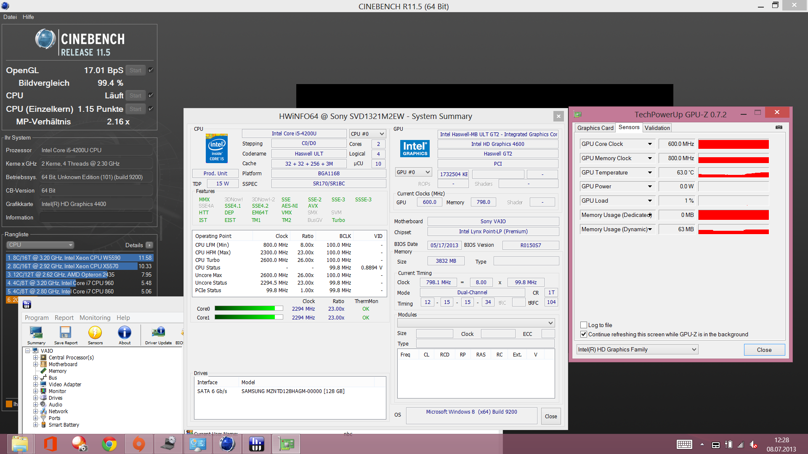
Task: Open GPU Core Clock sensor dropdown
Action: point(650,144)
